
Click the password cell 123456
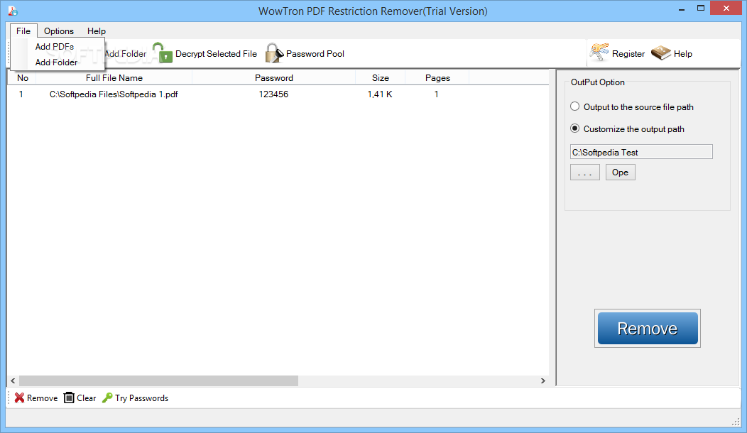coord(273,94)
